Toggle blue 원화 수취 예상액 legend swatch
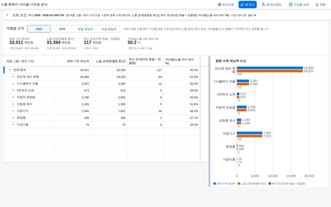 pyautogui.click(x=215, y=183)
